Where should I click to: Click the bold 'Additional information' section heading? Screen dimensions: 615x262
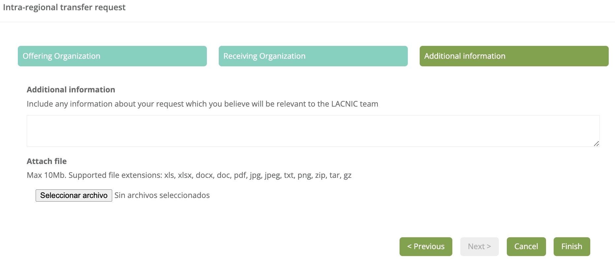71,90
